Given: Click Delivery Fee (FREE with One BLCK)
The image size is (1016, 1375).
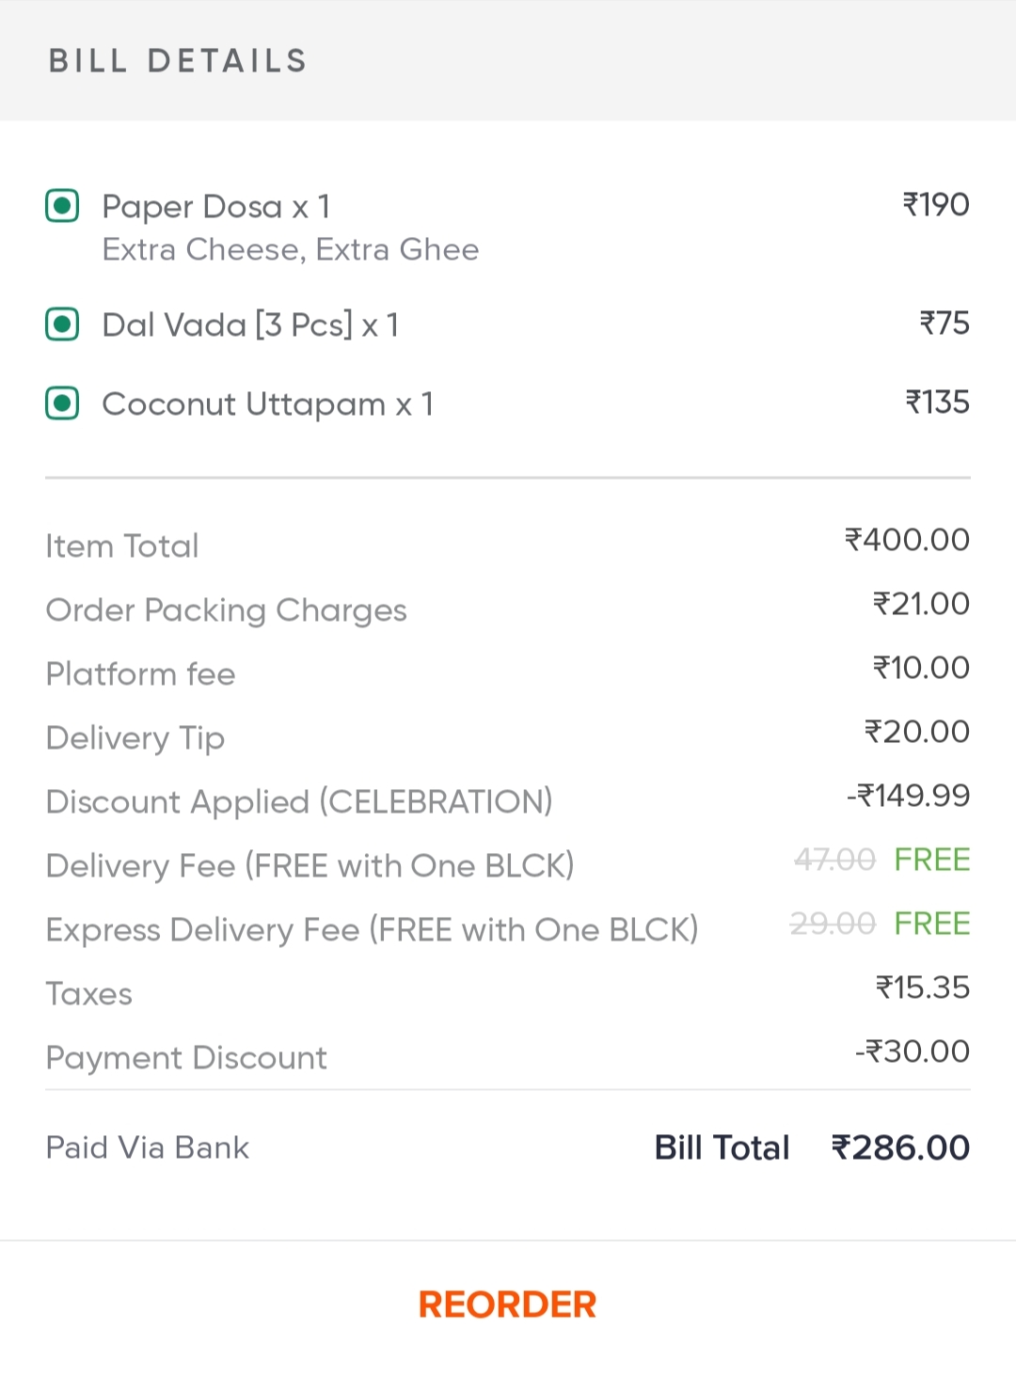Looking at the screenshot, I should [x=310, y=865].
